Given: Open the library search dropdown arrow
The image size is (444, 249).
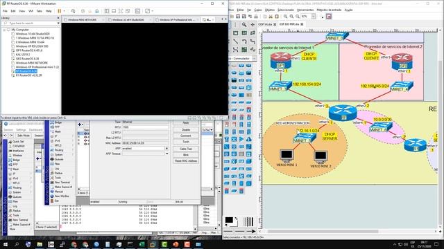Looking at the screenshot, I should coord(58,23).
